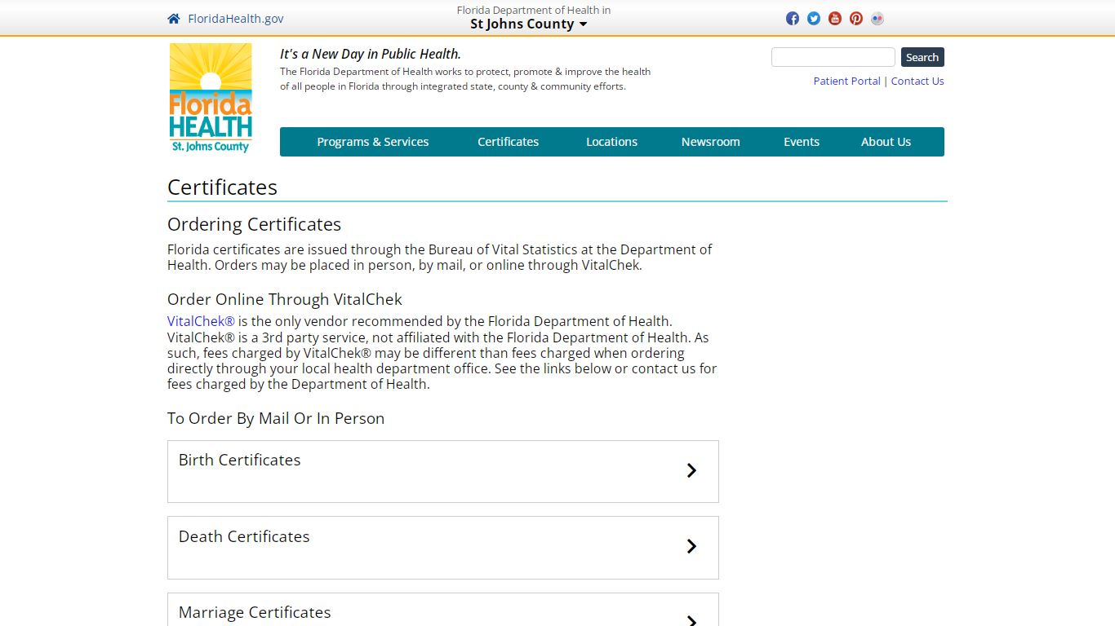1115x626 pixels.
Task: Click the Search button
Action: pos(922,57)
